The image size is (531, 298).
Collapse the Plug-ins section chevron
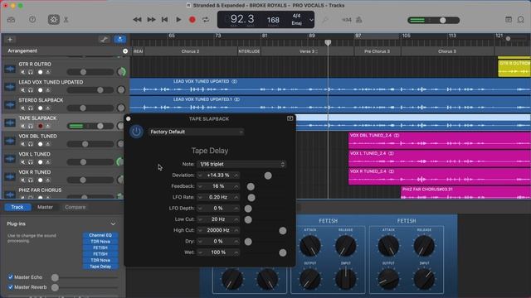pyautogui.click(x=113, y=224)
